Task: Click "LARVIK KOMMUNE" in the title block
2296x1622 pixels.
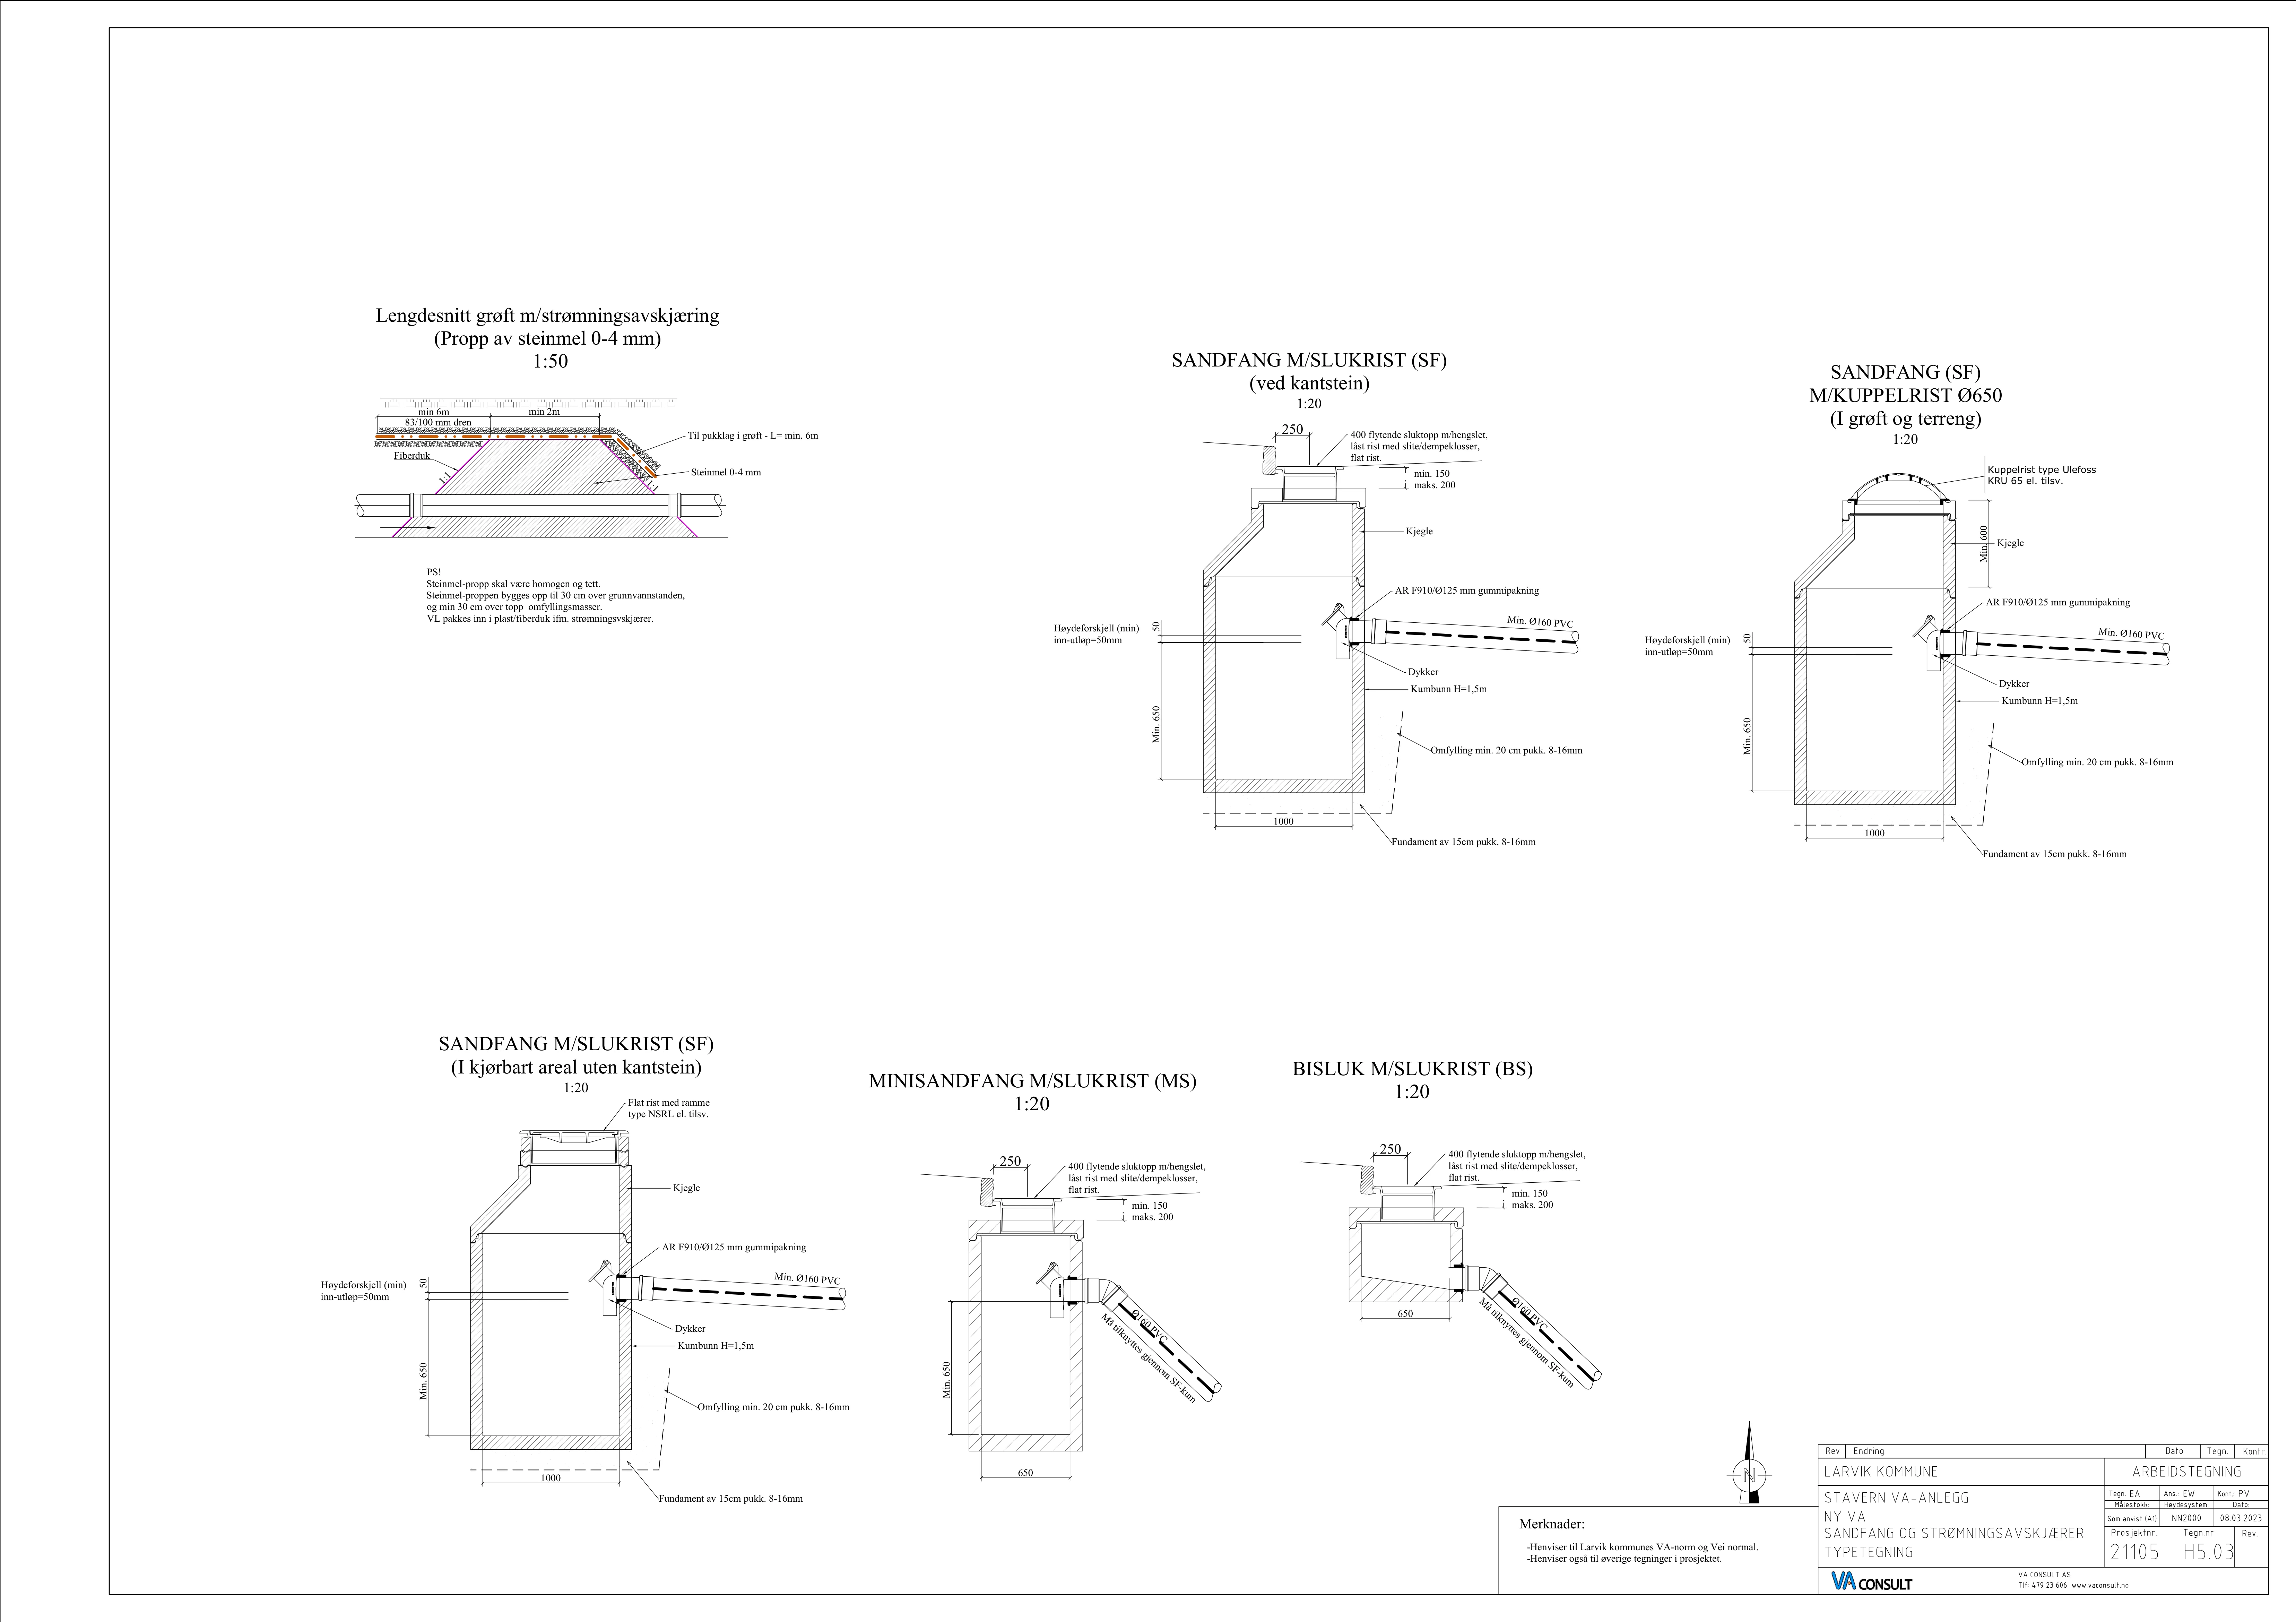Action: pos(1881,1472)
